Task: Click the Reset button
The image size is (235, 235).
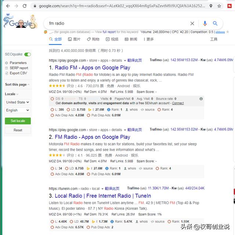Action: point(18,130)
